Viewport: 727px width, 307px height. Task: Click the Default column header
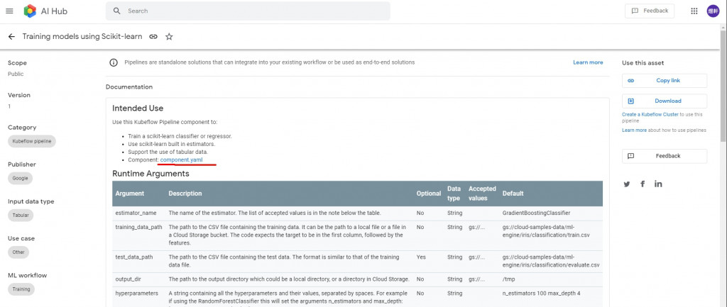click(513, 194)
